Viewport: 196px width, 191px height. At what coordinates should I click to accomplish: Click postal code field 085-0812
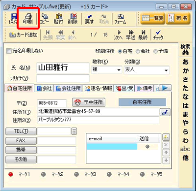pos(52,103)
